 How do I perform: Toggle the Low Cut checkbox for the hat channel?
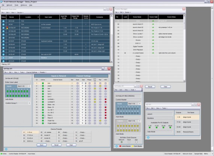coord(95,88)
